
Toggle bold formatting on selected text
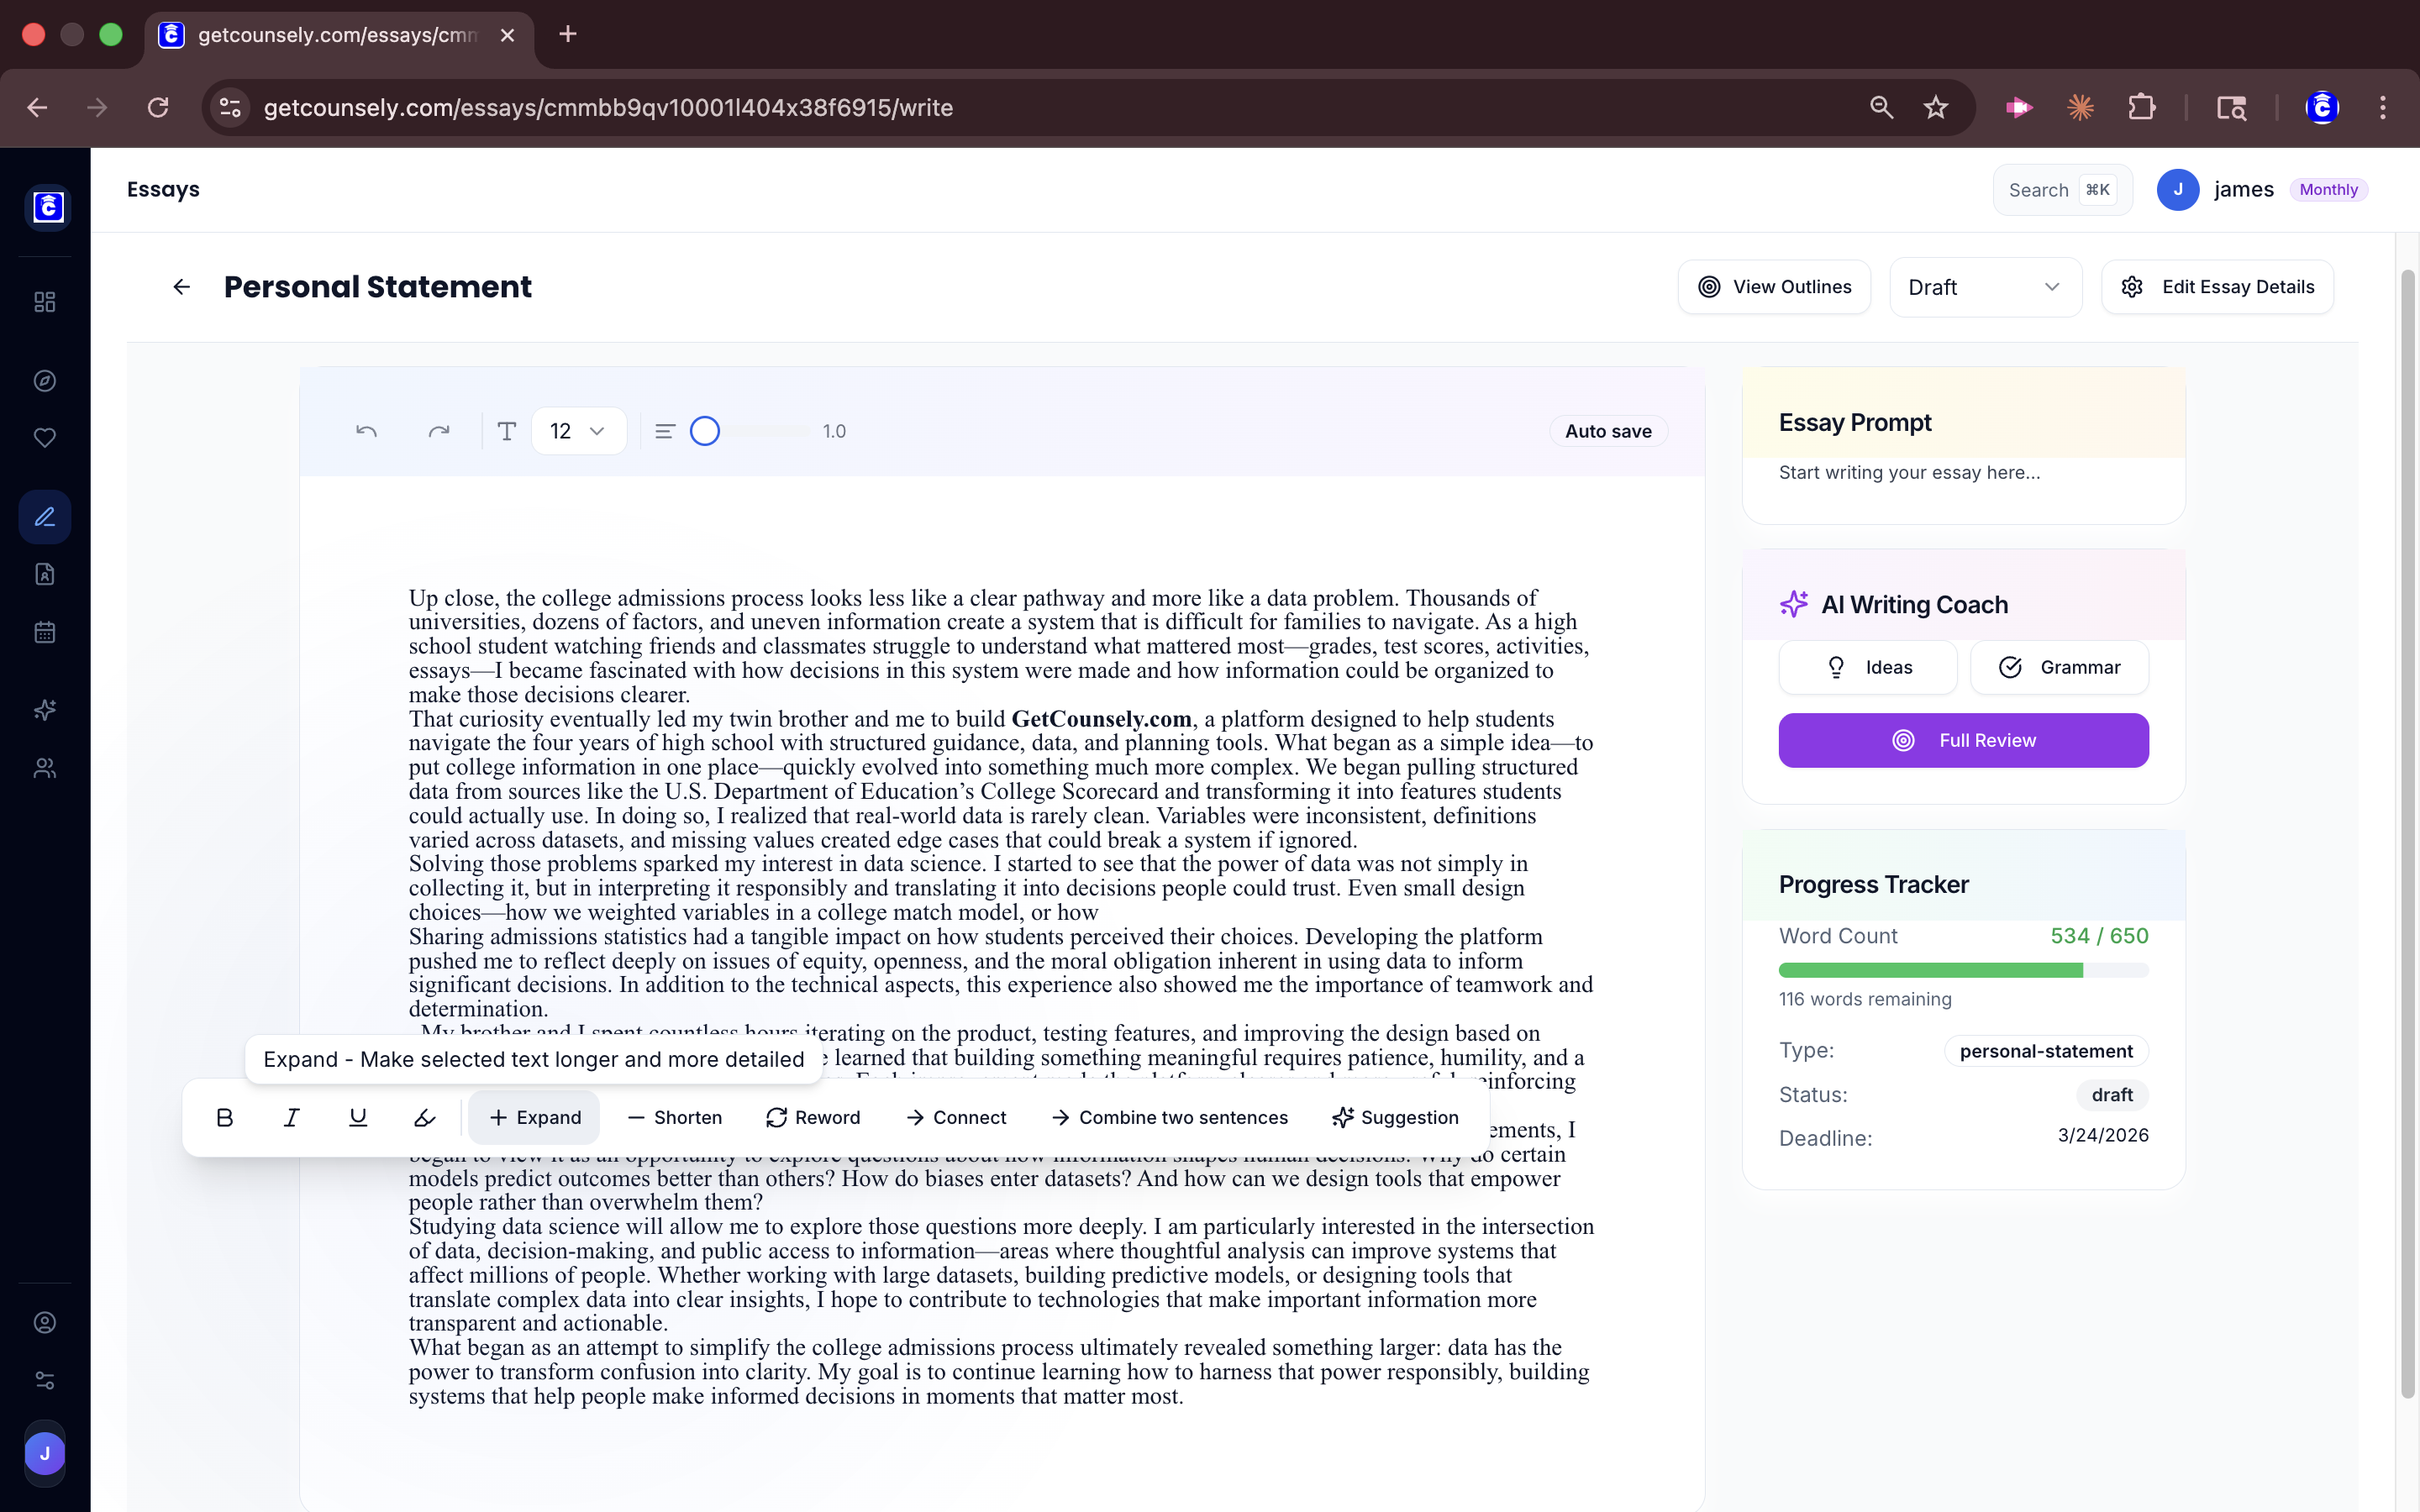coord(224,1117)
